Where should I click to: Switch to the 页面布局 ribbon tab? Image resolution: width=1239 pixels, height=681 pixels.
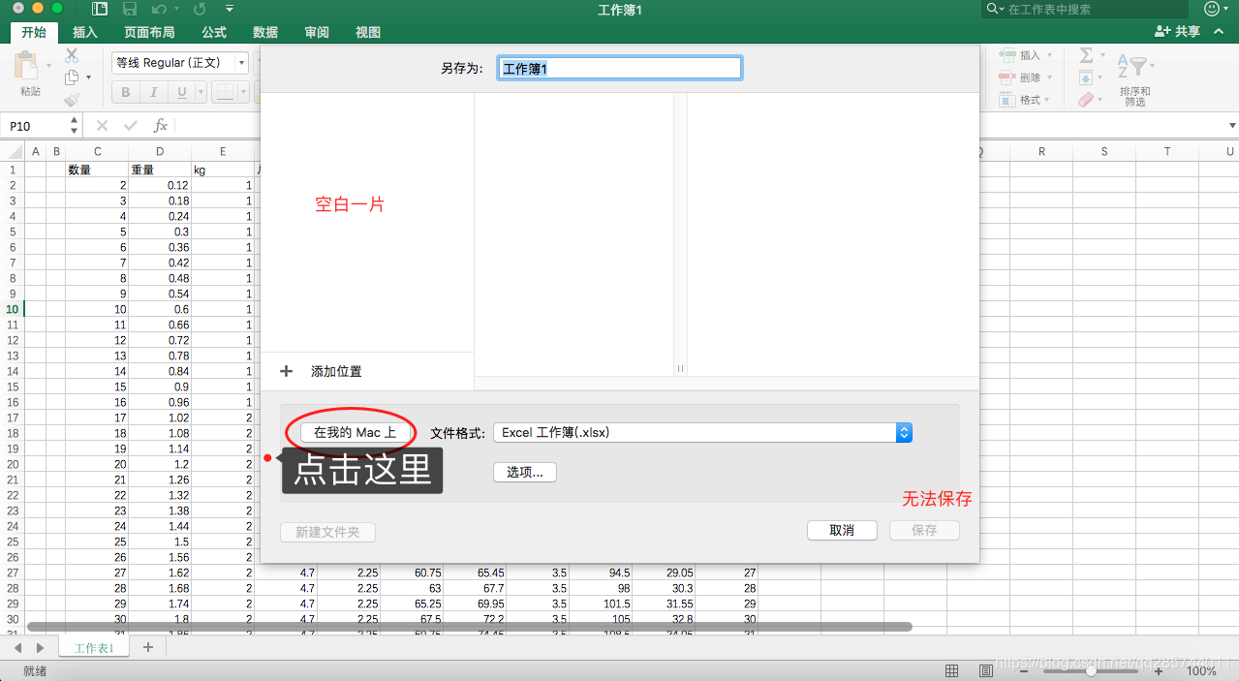click(x=149, y=32)
